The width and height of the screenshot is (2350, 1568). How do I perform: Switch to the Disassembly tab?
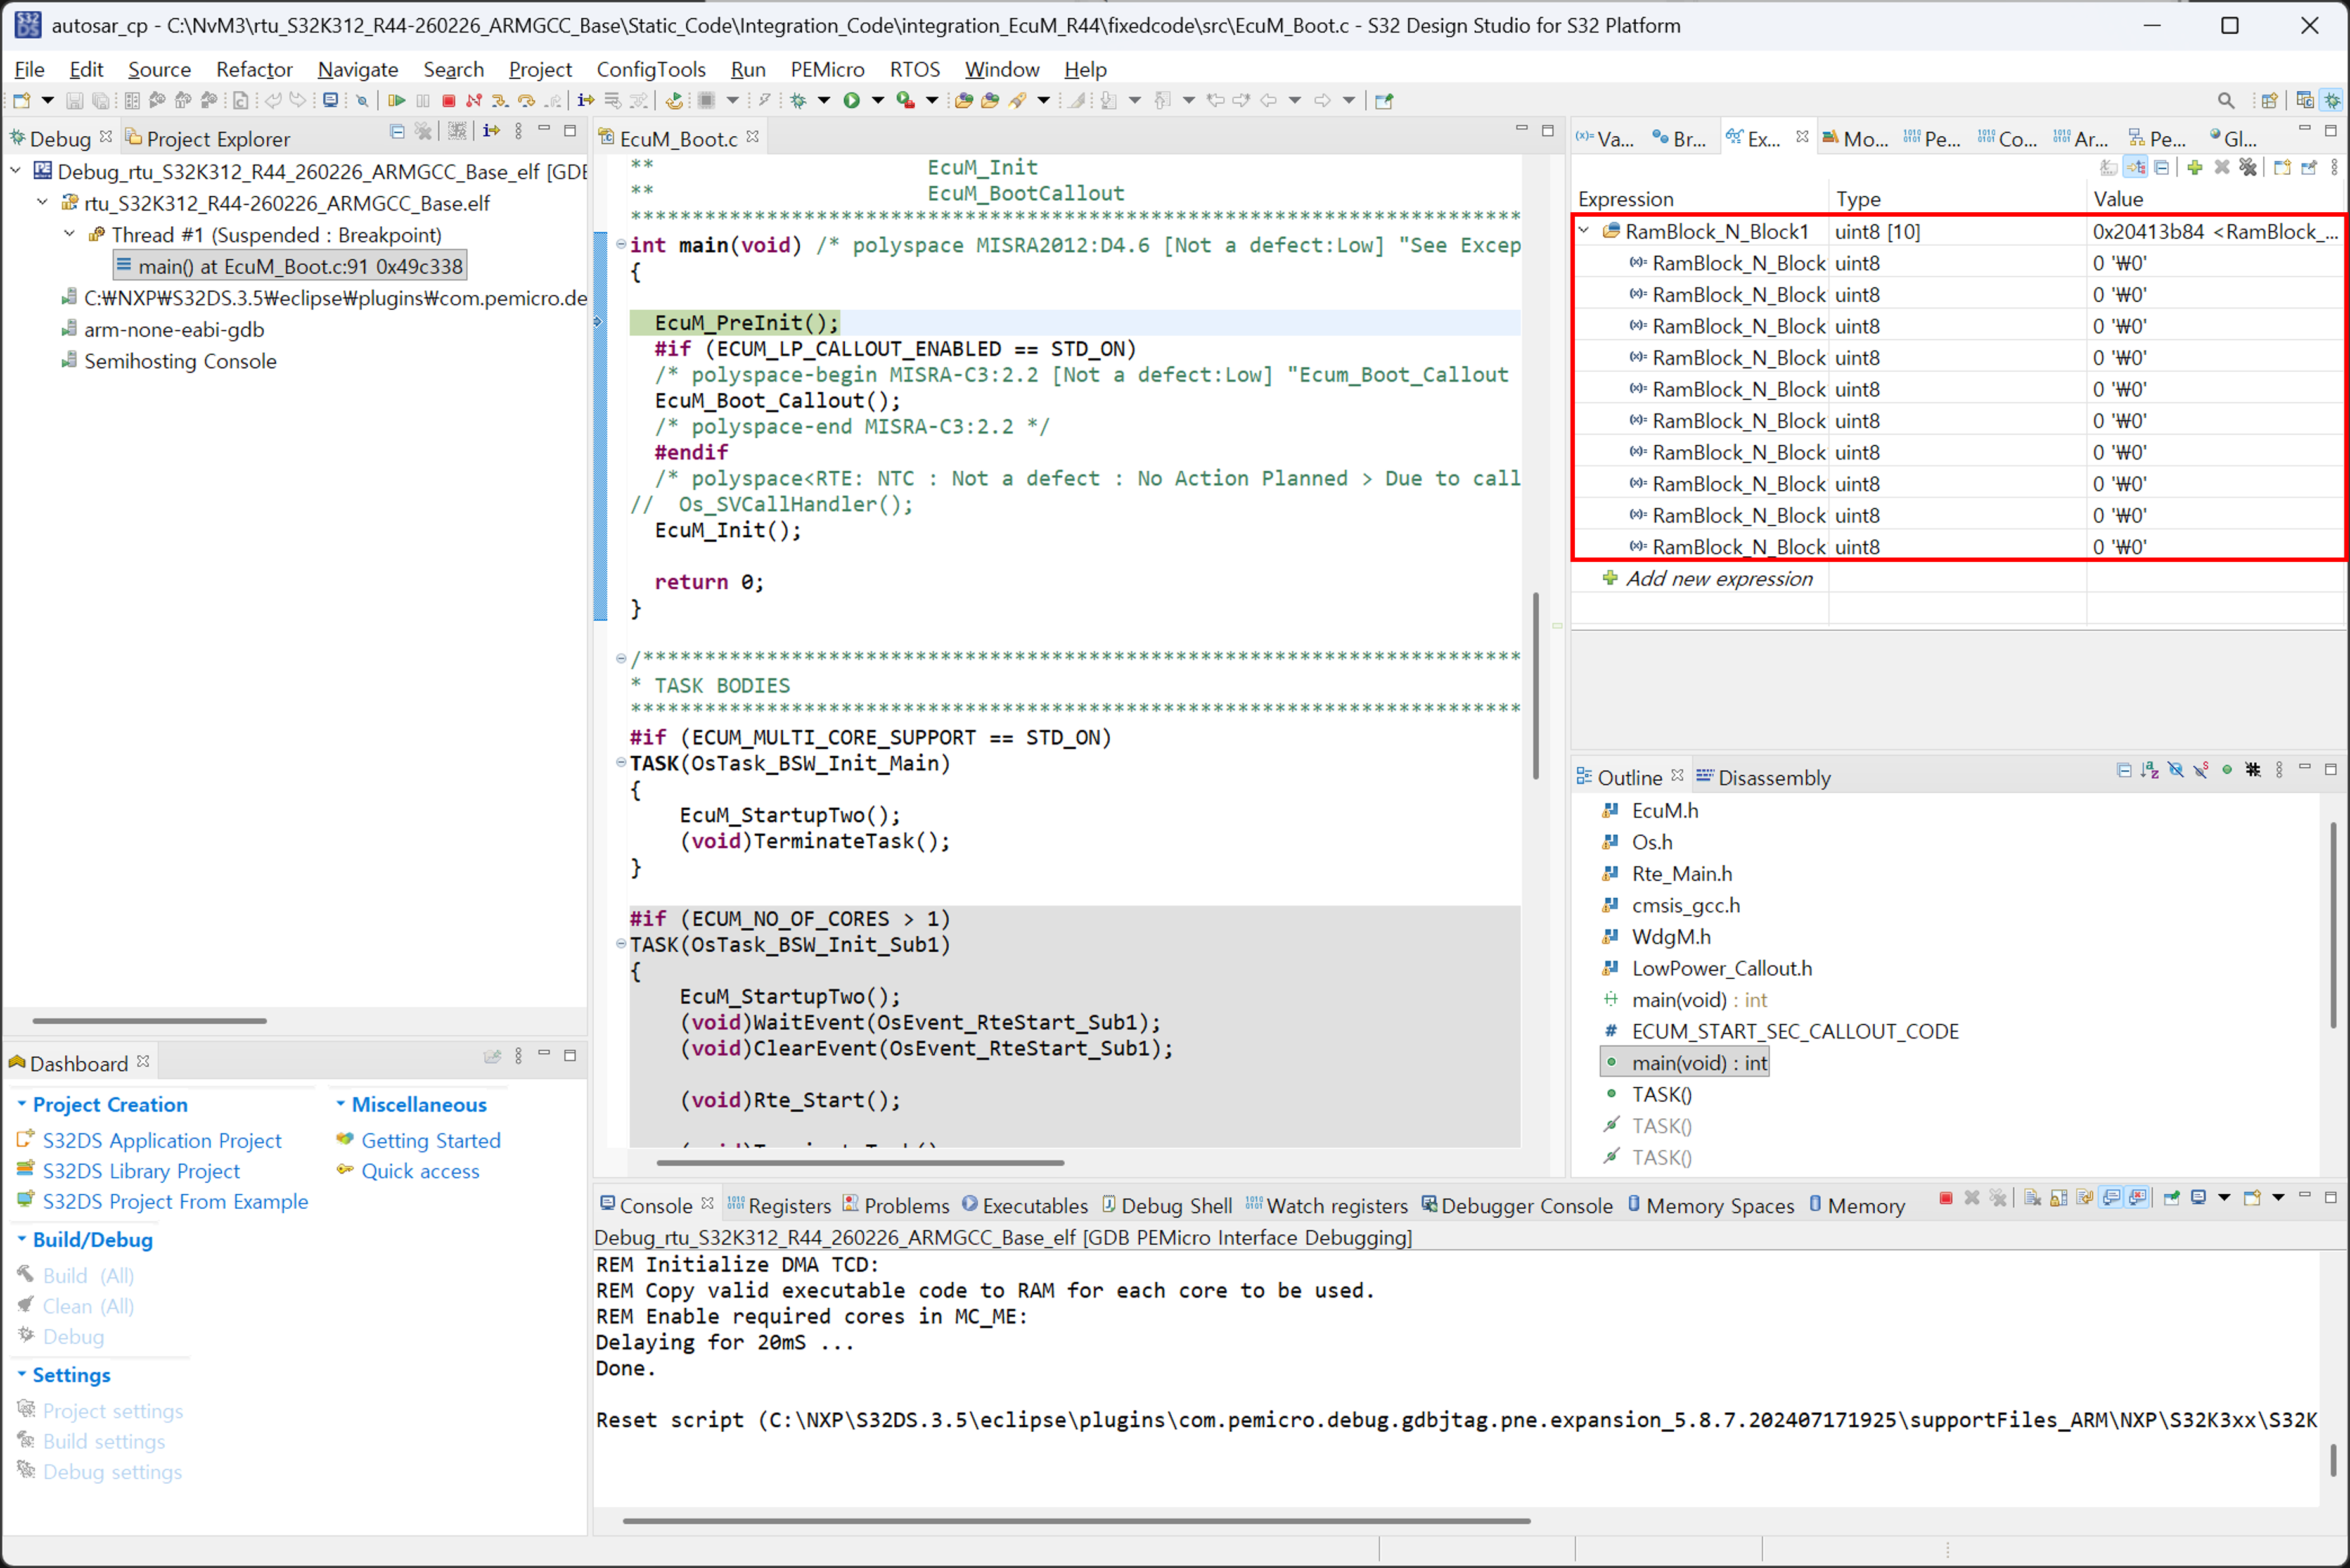pyautogui.click(x=1764, y=777)
